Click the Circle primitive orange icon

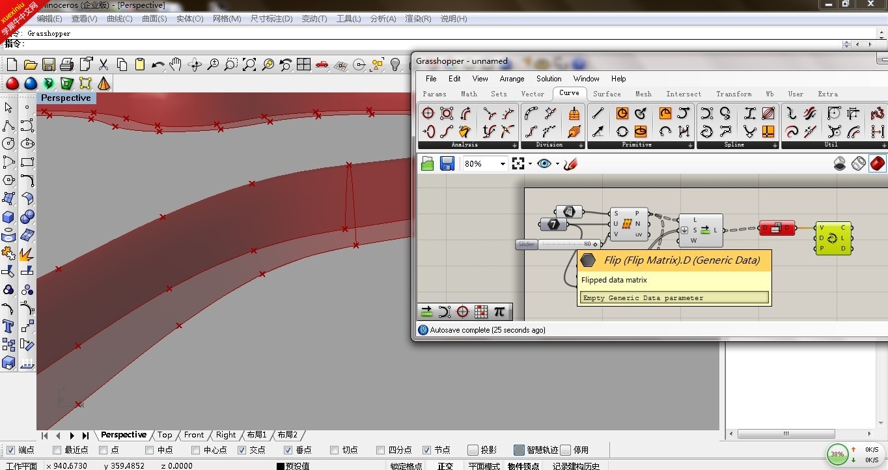pyautogui.click(x=622, y=114)
